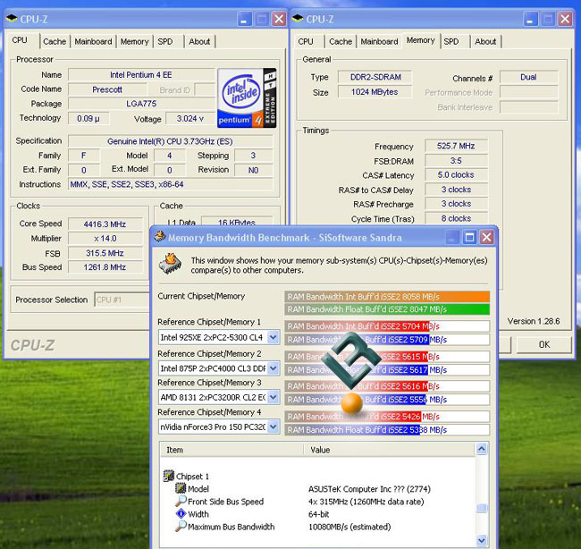Viewport: 581px width, 549px height.
Task: Click the blue Width info icon
Action: (x=180, y=514)
